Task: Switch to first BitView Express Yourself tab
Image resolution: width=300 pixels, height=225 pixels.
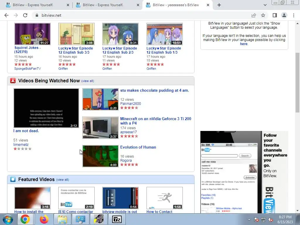Action: point(36,5)
